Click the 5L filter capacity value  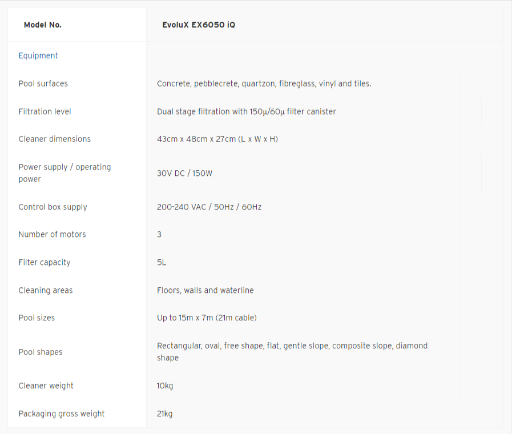[162, 263]
